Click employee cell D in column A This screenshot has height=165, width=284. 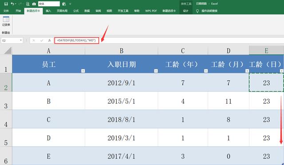pyautogui.click(x=48, y=137)
